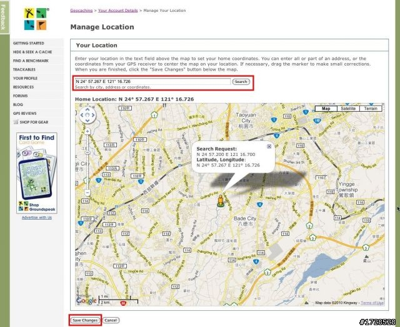Open Geocaching breadcrumb link
The width and height of the screenshot is (400, 327).
click(81, 11)
